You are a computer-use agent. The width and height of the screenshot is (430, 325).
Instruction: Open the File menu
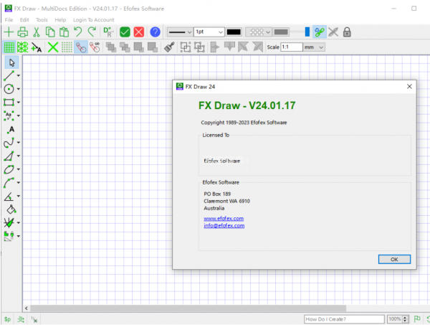point(9,20)
